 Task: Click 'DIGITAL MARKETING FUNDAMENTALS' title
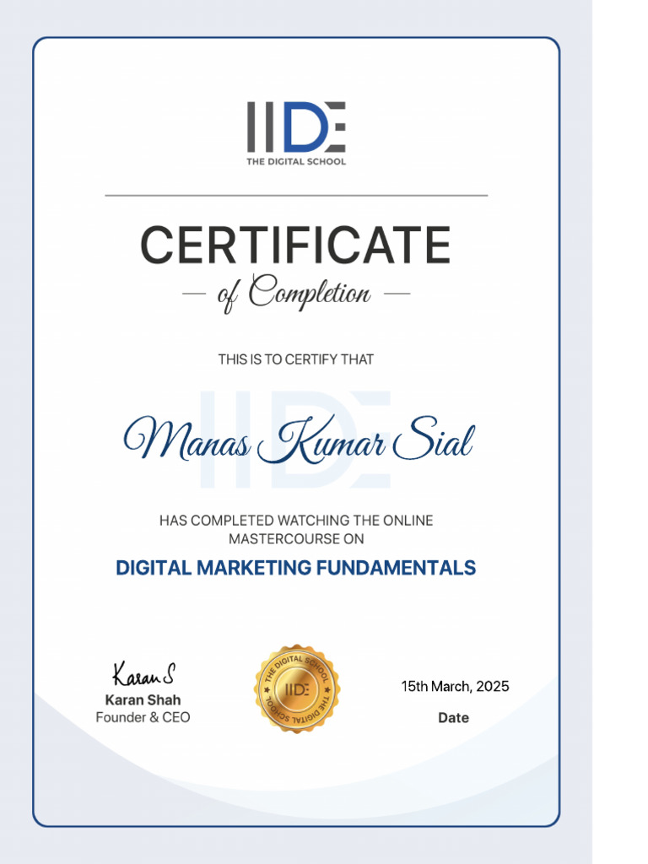tap(296, 568)
